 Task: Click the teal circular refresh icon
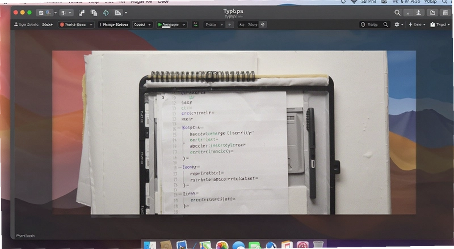(106, 12)
